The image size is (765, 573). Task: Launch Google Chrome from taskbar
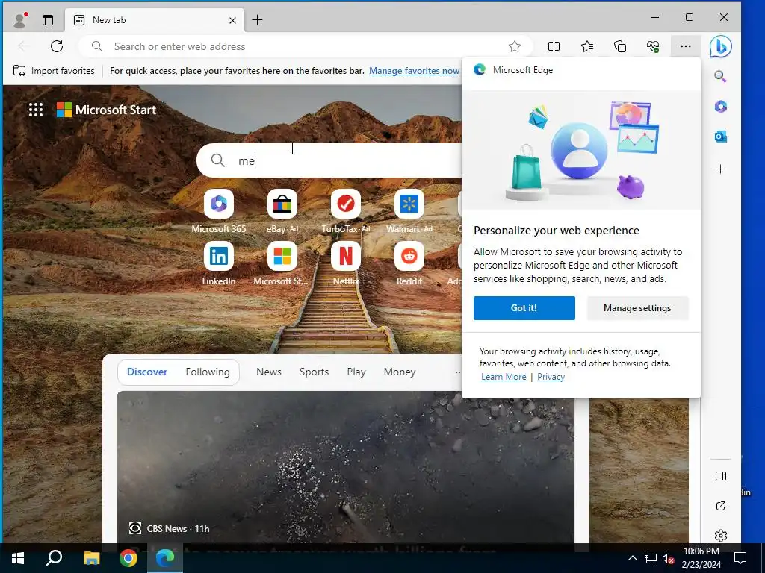128,558
